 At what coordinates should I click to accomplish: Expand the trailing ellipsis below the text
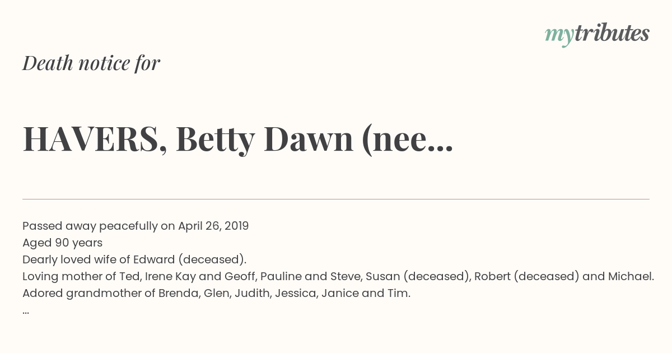[x=26, y=312]
